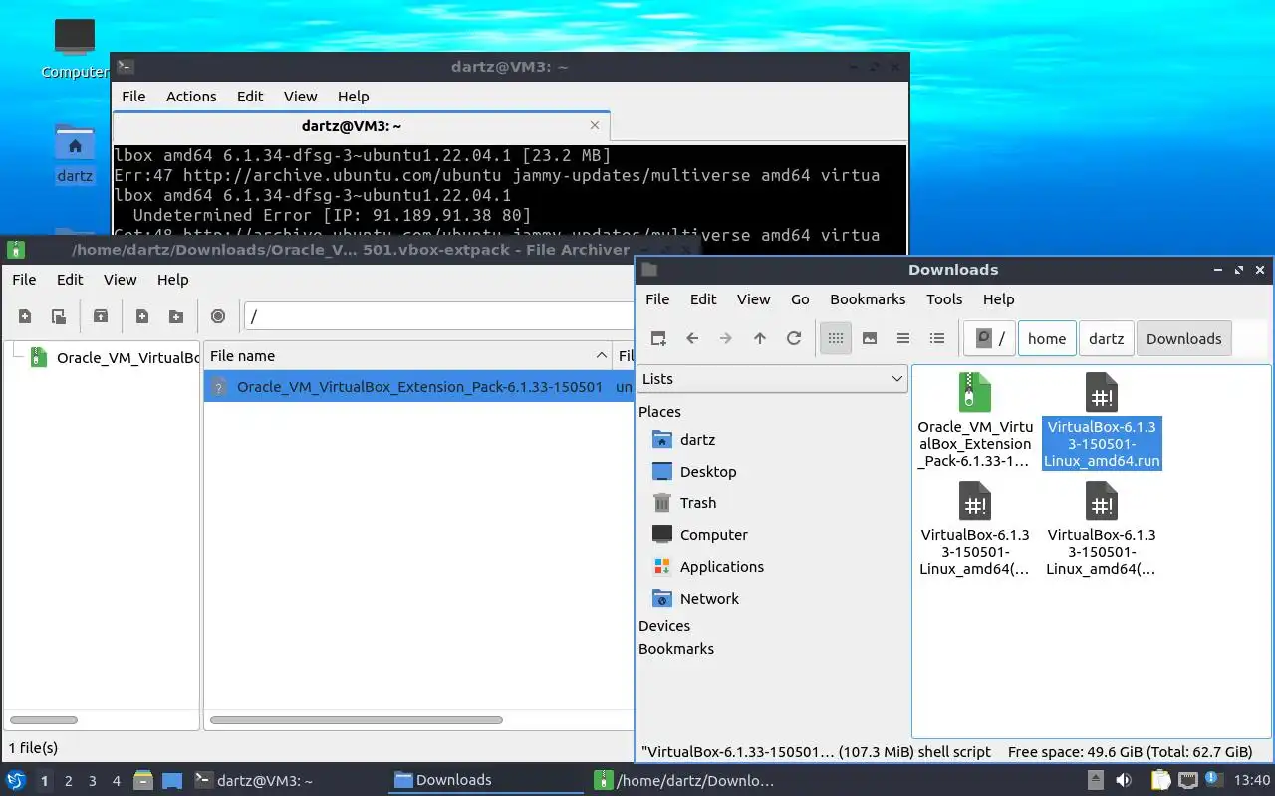The width and height of the screenshot is (1275, 796).
Task: Click the blue show-desktop icon in taskbar
Action: 171,780
